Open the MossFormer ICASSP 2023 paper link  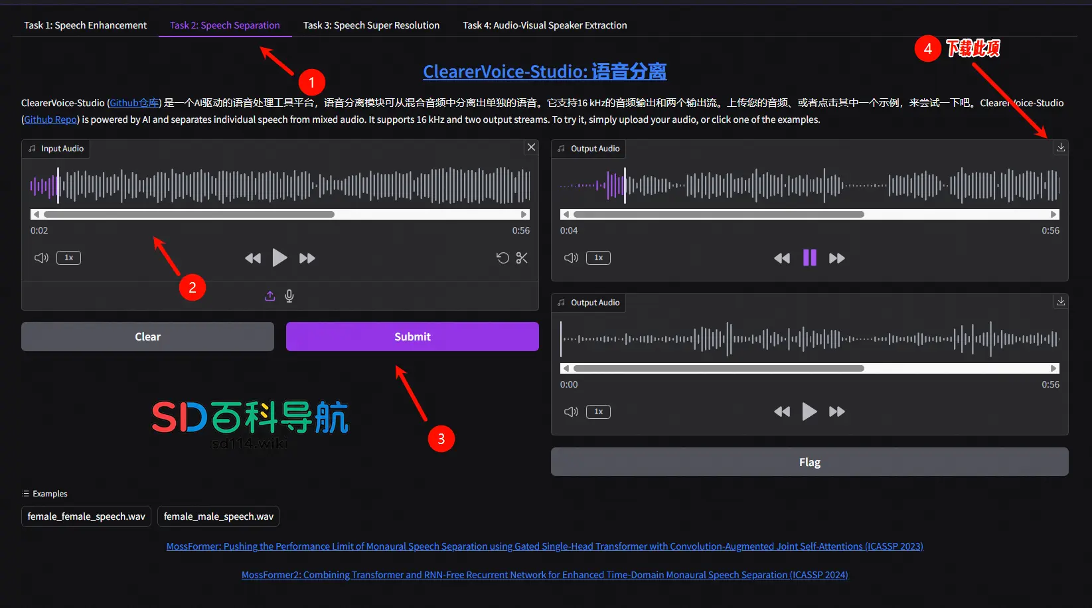coord(545,546)
